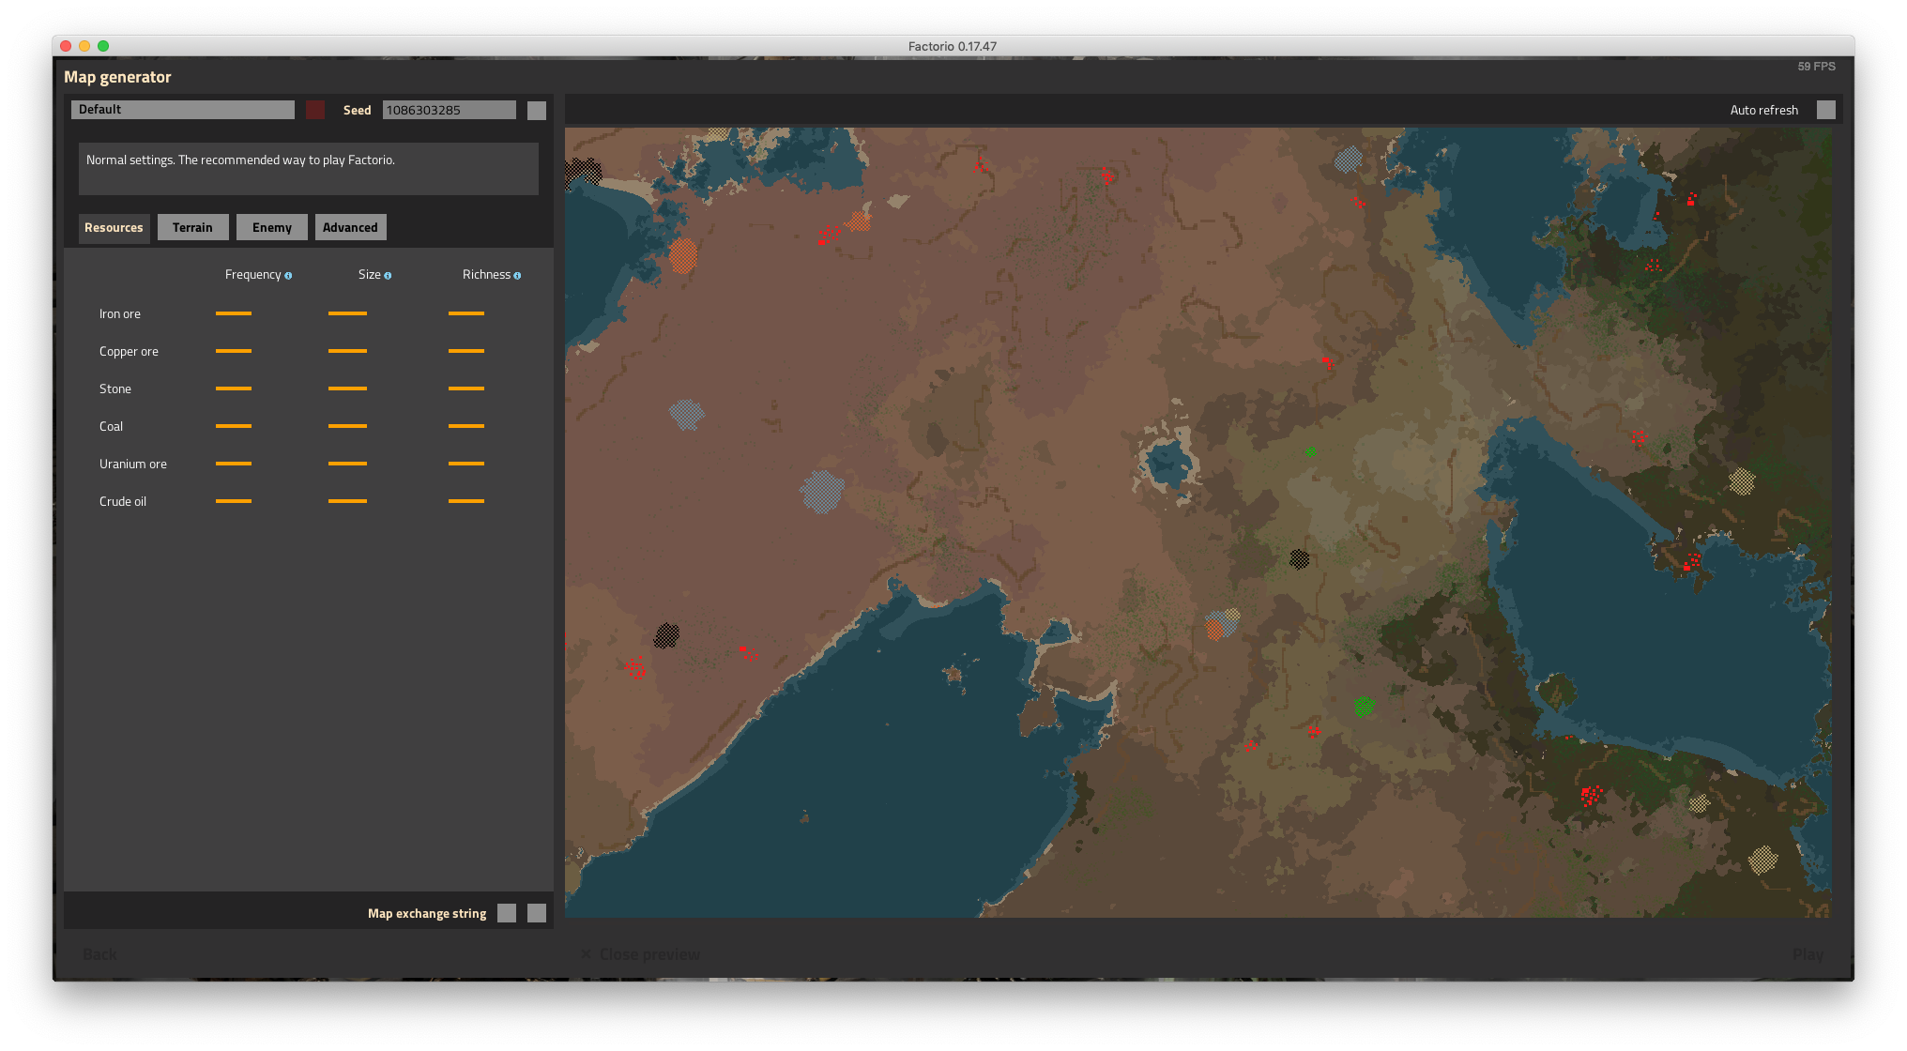Click the dimmed Play button
Viewport: 1907px width, 1051px height.
1808,954
